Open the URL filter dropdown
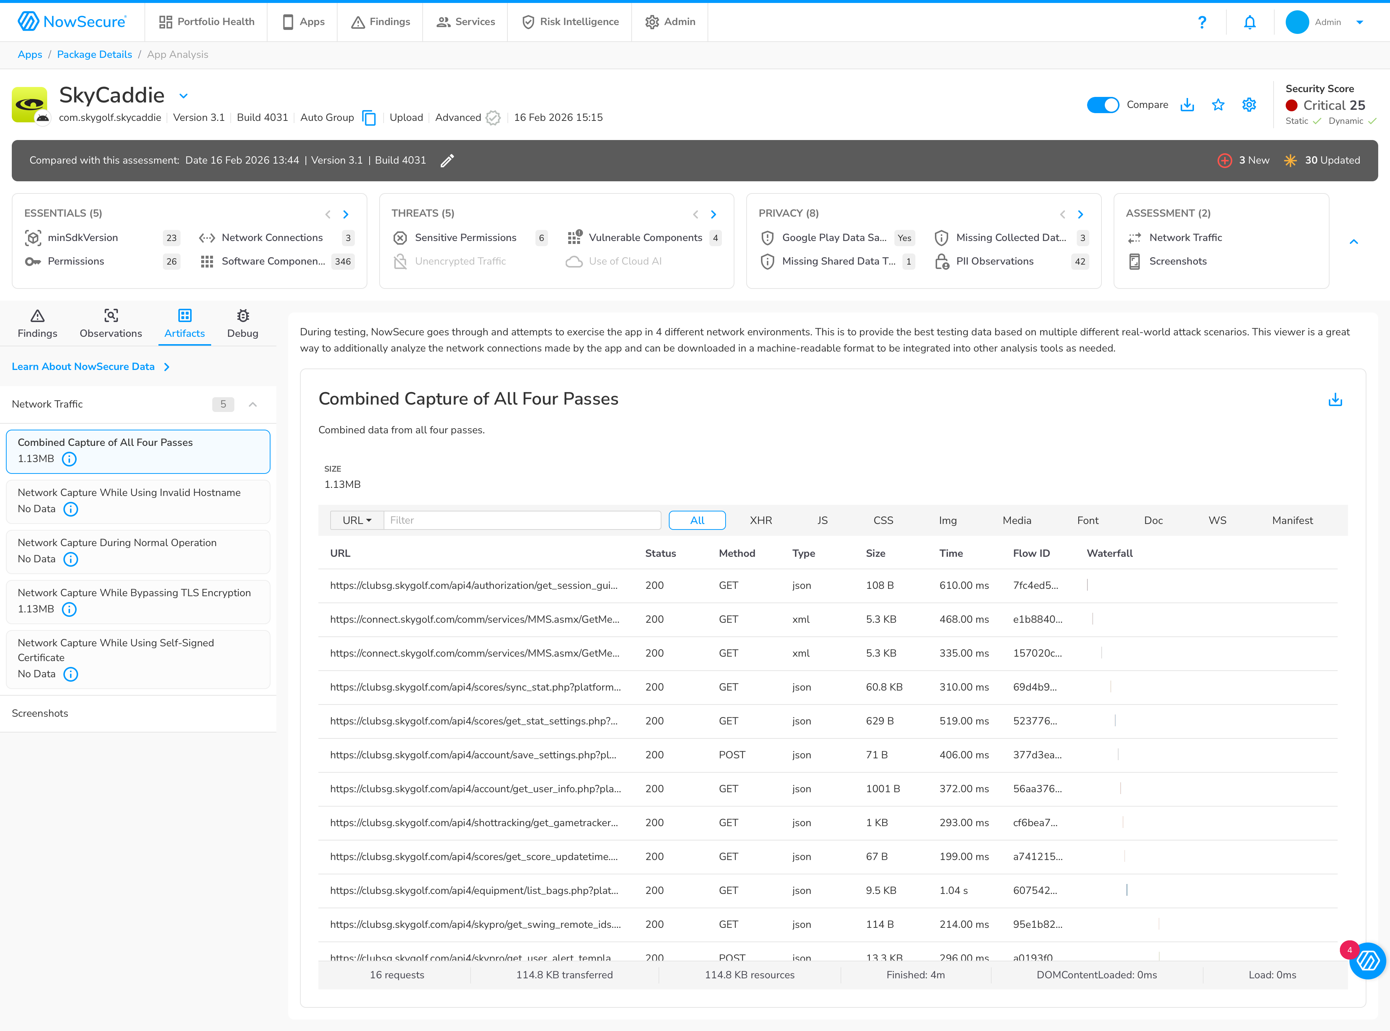Image resolution: width=1390 pixels, height=1031 pixels. 356,520
